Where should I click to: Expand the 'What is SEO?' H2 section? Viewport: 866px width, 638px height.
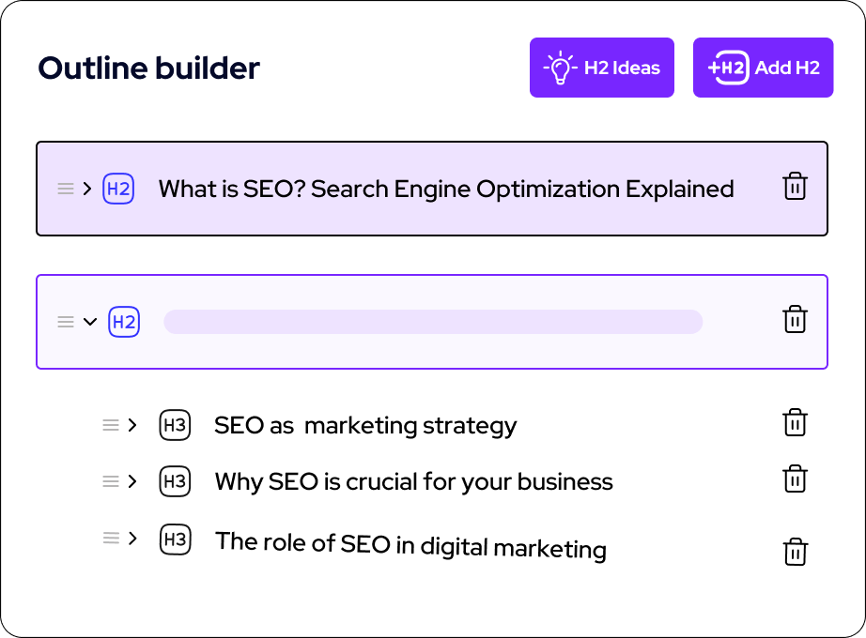(x=87, y=189)
